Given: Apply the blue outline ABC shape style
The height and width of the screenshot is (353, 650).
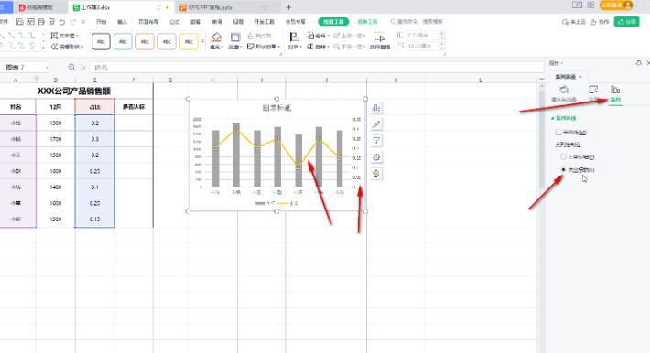Looking at the screenshot, I should coord(123,42).
